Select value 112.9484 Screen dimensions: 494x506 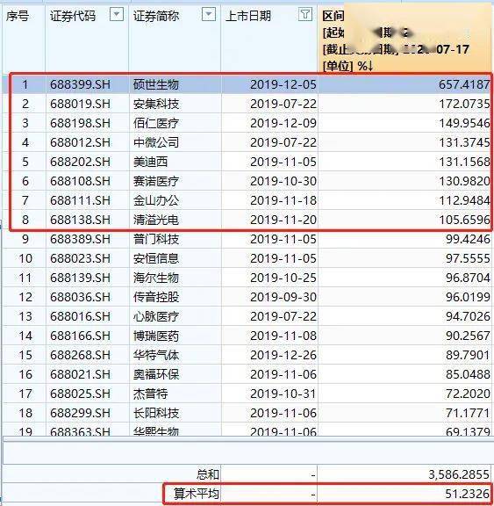coord(464,200)
